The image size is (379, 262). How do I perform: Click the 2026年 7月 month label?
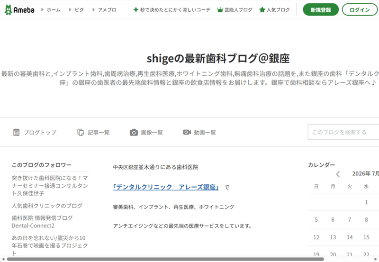point(365,174)
